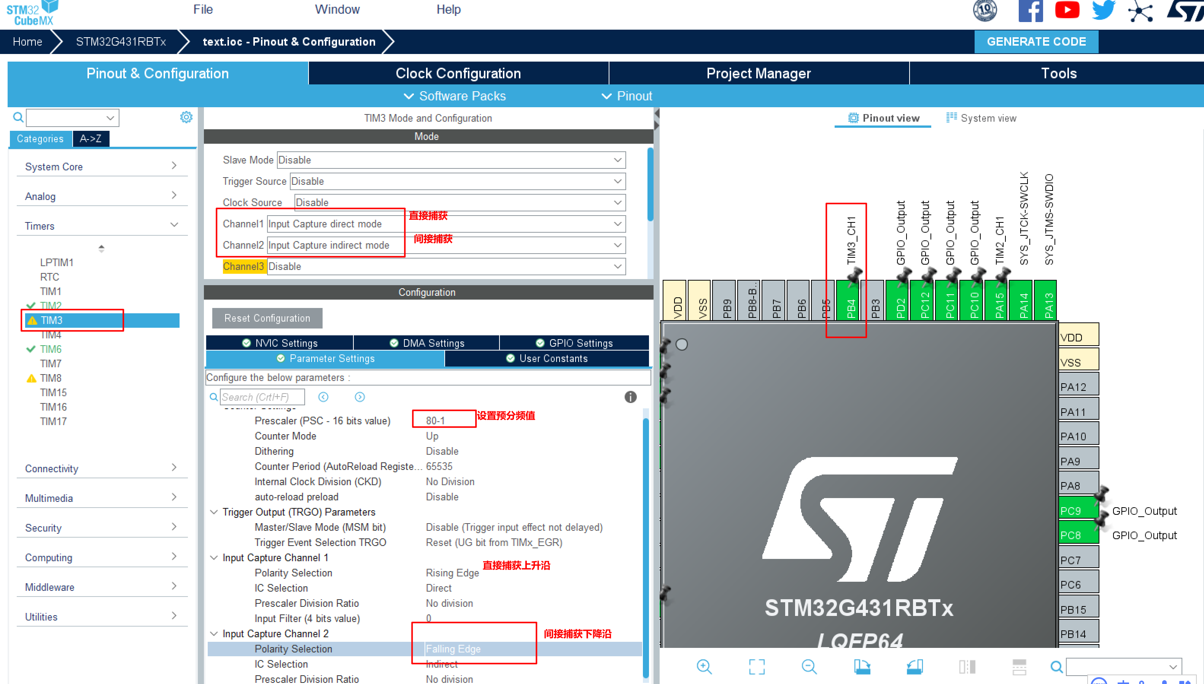Open NVIC Settings tab
The width and height of the screenshot is (1204, 684).
pos(280,343)
